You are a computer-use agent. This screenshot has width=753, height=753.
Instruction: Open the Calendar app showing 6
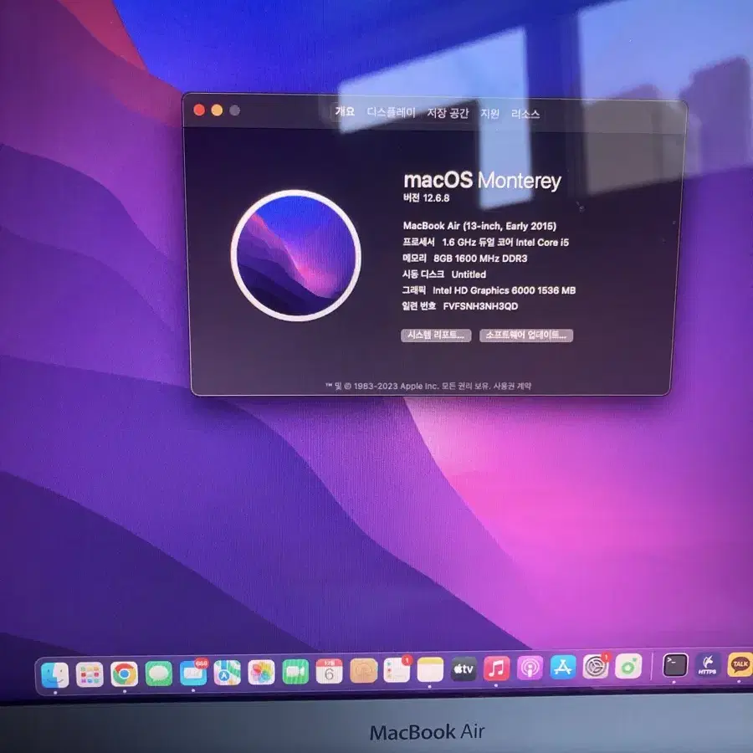click(329, 671)
